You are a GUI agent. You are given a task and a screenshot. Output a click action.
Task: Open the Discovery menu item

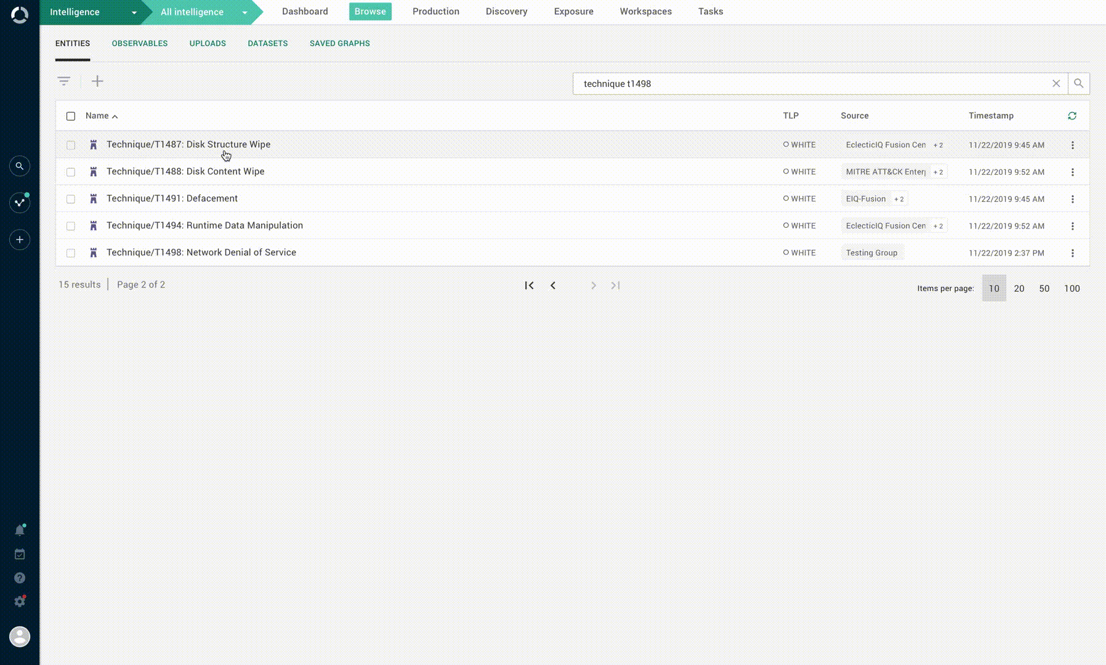506,11
